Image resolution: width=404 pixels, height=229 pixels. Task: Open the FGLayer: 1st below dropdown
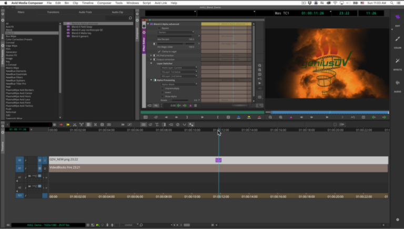(179, 72)
